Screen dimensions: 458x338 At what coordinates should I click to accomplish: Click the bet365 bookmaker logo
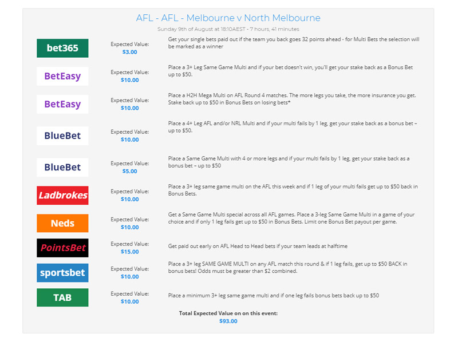click(x=62, y=48)
